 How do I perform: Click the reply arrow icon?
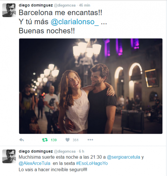(22, 140)
